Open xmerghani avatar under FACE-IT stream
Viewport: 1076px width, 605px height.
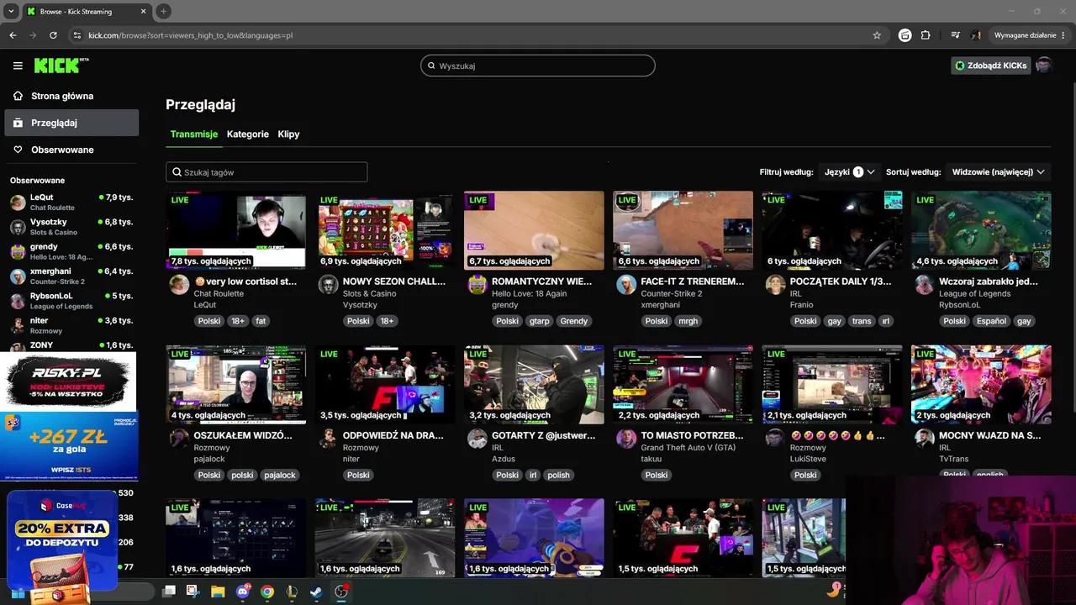tap(625, 285)
